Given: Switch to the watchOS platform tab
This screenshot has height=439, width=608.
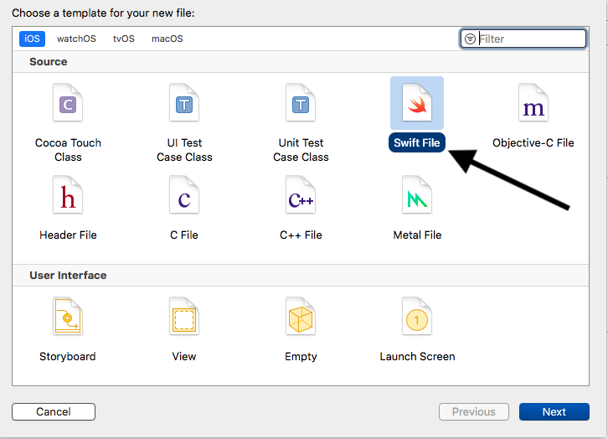Looking at the screenshot, I should pos(76,39).
